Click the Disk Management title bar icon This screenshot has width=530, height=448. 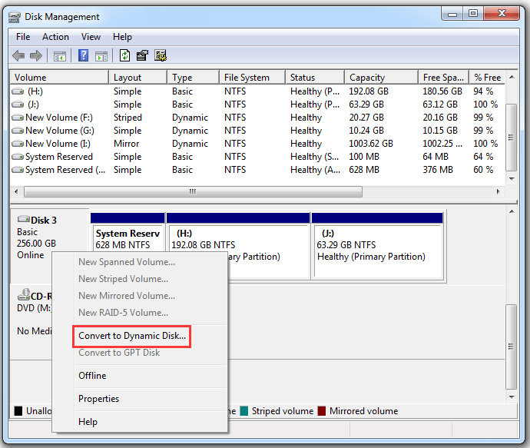pyautogui.click(x=14, y=17)
